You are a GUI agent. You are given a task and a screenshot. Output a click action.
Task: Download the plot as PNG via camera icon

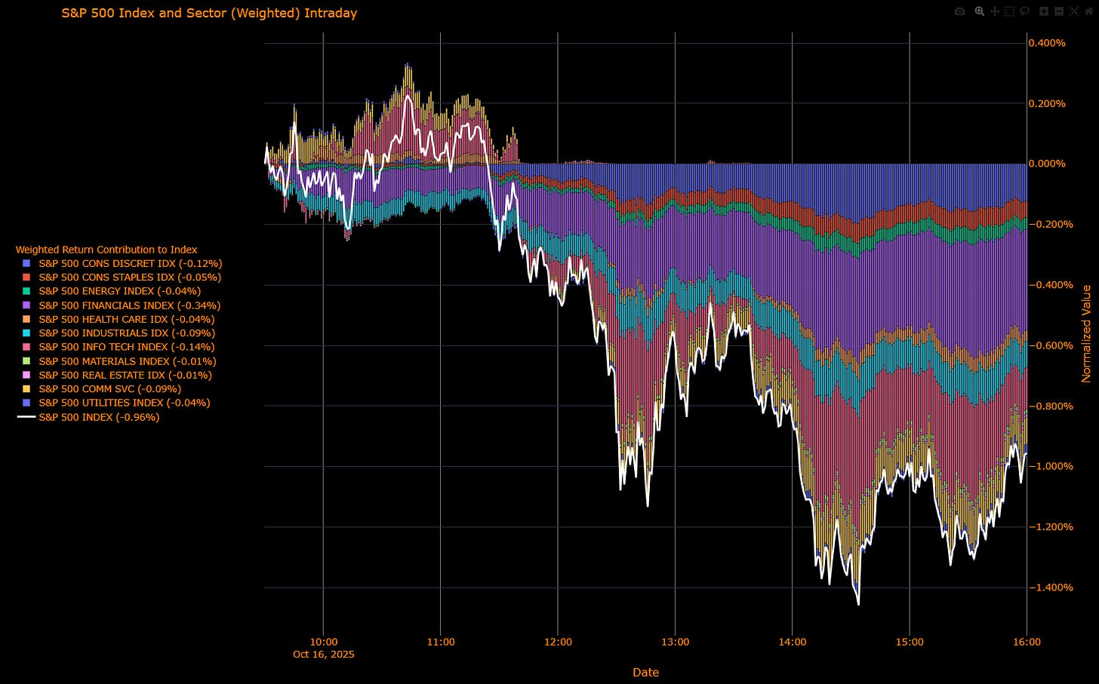pos(959,11)
